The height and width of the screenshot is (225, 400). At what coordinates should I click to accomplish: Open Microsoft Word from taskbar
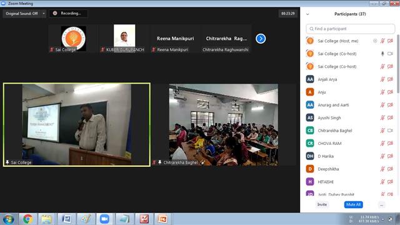pyautogui.click(x=66, y=219)
